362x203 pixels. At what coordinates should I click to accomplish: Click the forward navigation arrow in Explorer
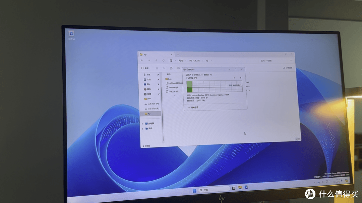click(x=149, y=60)
